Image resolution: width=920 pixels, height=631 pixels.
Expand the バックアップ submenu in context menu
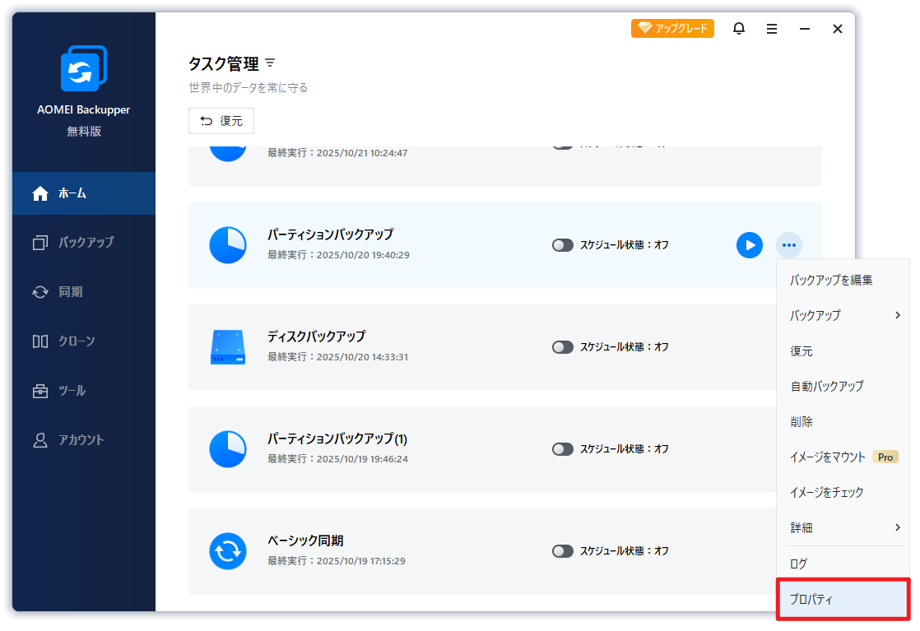pos(843,316)
